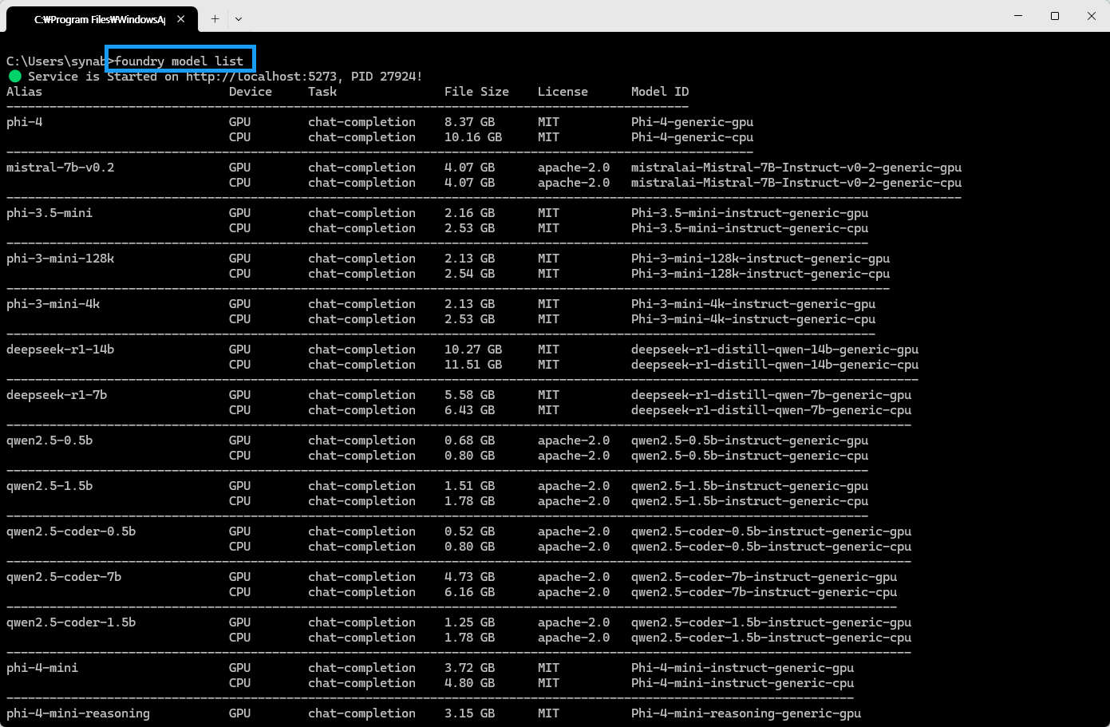Screen dimensions: 1110x727
Task: Maximize the terminal window
Action: (1055, 16)
